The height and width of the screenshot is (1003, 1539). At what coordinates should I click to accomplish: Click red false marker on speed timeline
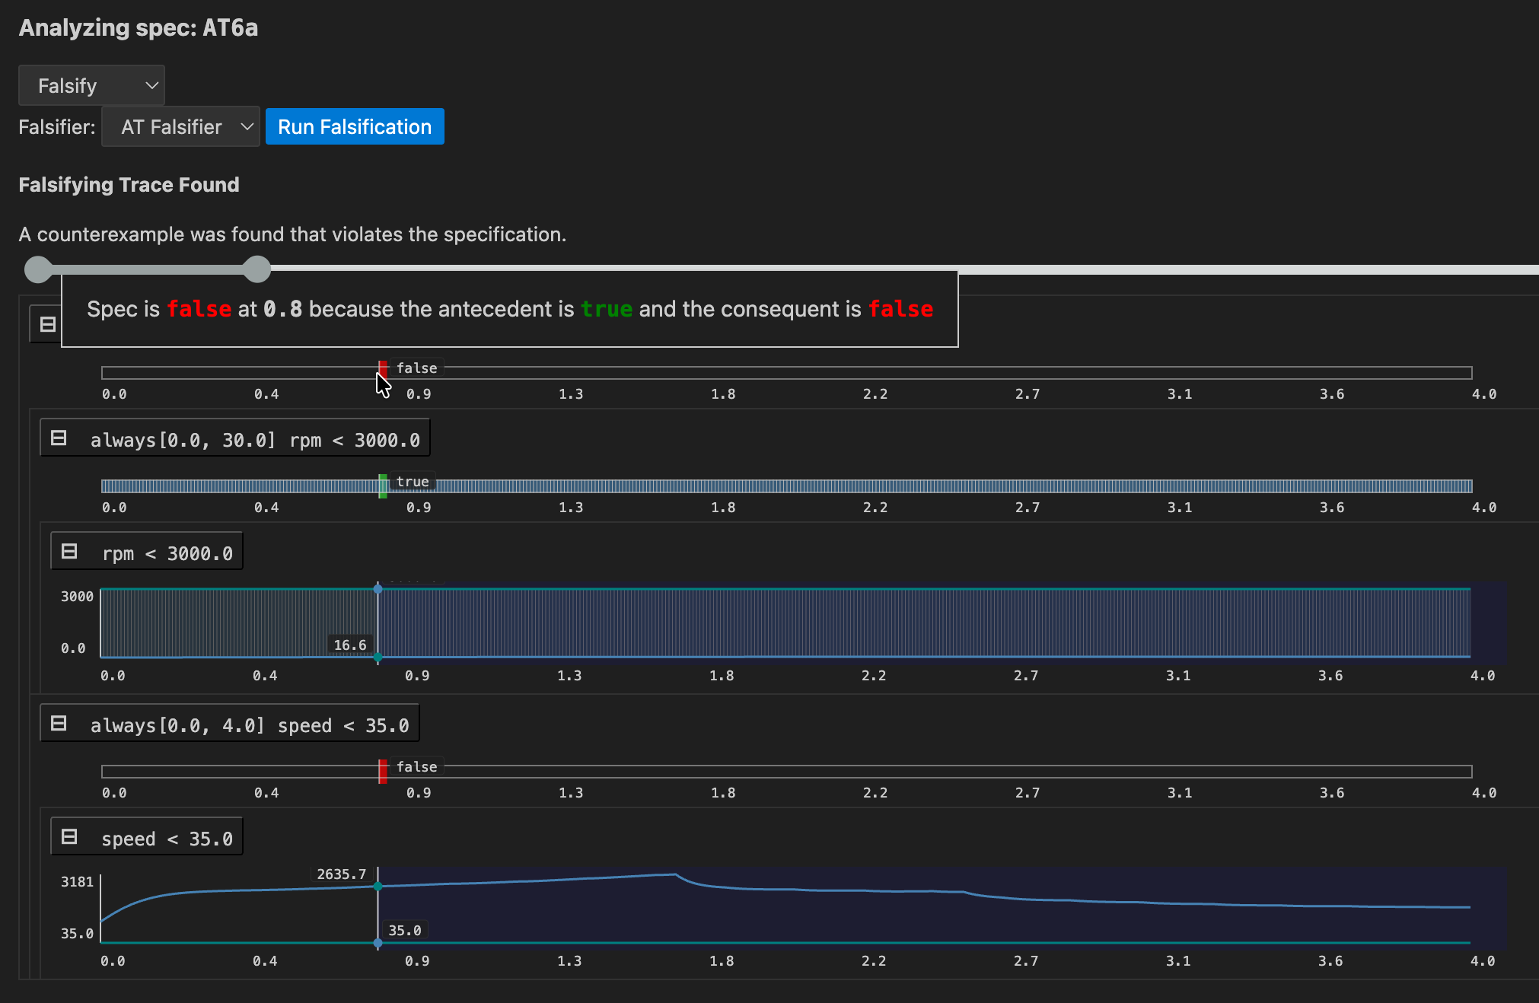pyautogui.click(x=383, y=770)
